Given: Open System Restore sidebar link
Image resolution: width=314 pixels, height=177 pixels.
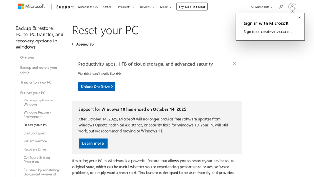Looking at the screenshot, I should (x=35, y=141).
